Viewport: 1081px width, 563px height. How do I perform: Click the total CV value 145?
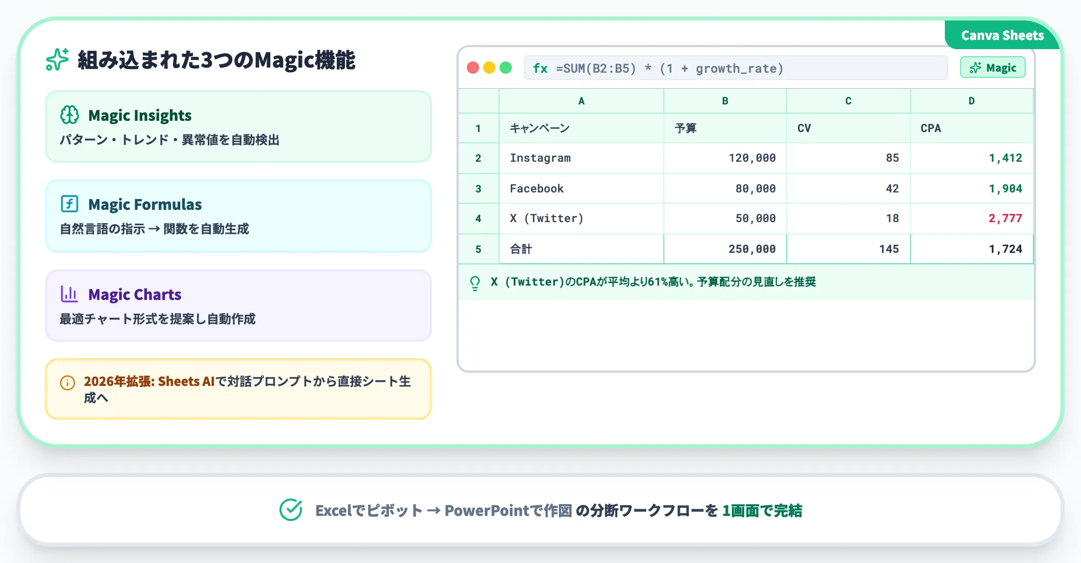(x=848, y=249)
